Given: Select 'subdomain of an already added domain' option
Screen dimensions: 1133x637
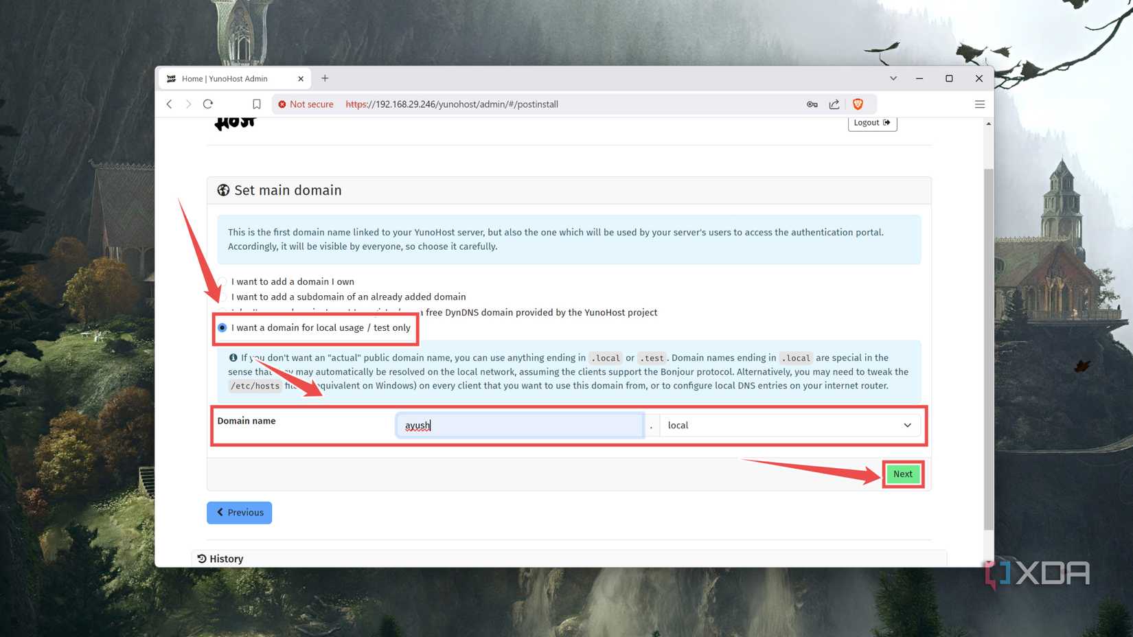Looking at the screenshot, I should pyautogui.click(x=348, y=297).
